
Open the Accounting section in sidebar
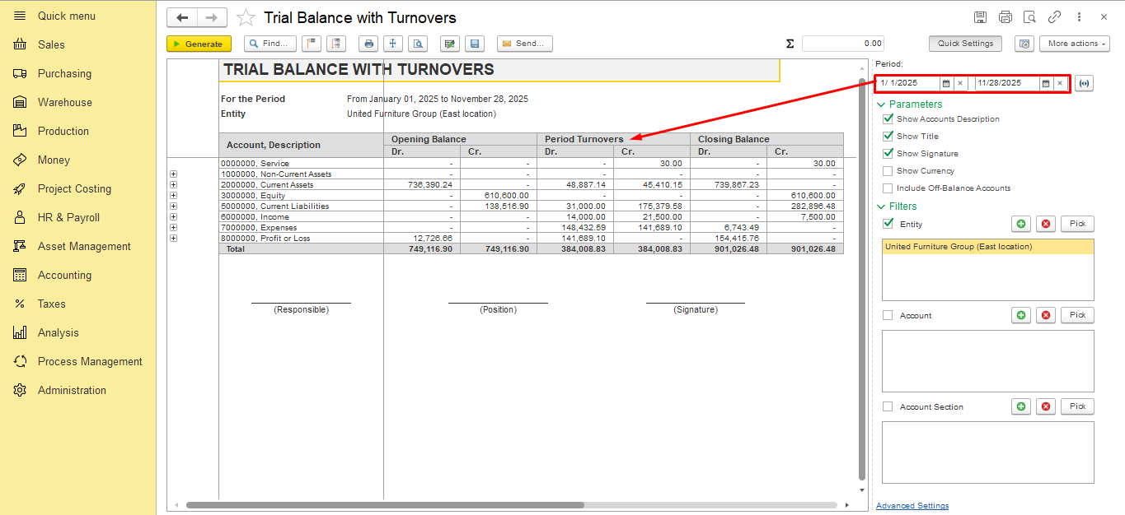point(64,275)
